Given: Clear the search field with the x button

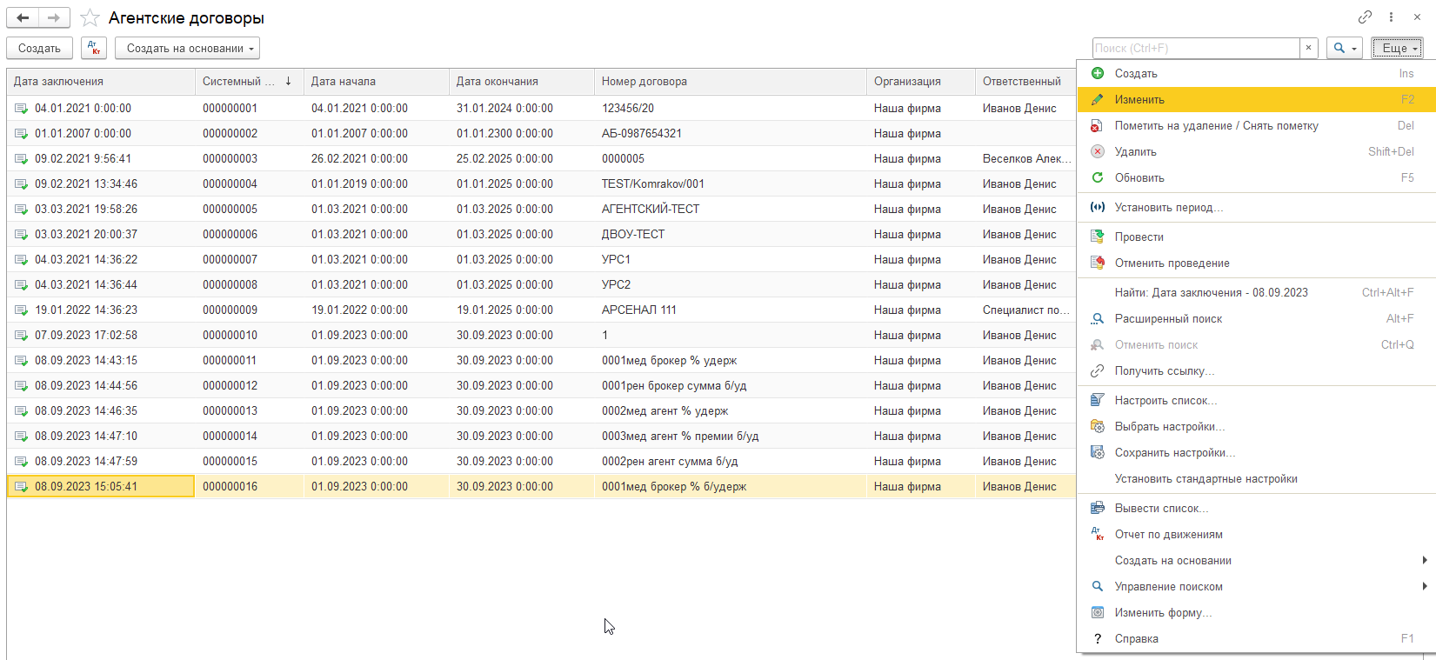Looking at the screenshot, I should (x=1308, y=48).
